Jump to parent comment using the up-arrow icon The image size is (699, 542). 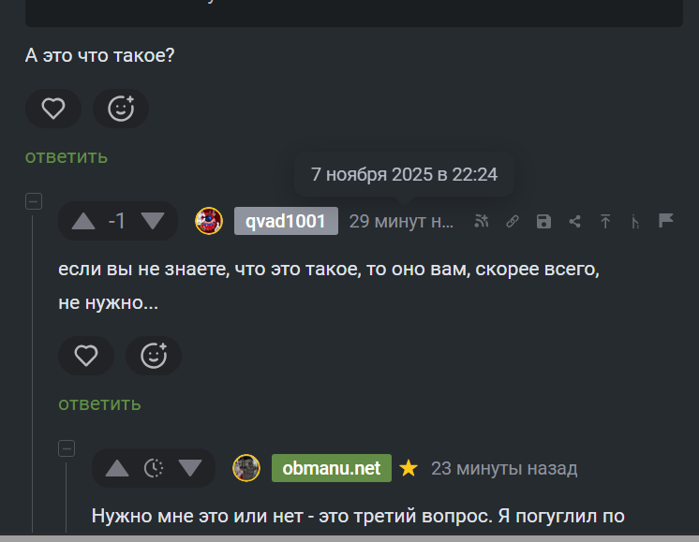click(605, 221)
